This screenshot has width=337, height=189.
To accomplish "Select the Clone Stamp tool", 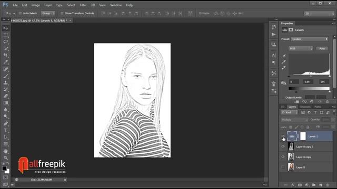I will (x=6, y=82).
